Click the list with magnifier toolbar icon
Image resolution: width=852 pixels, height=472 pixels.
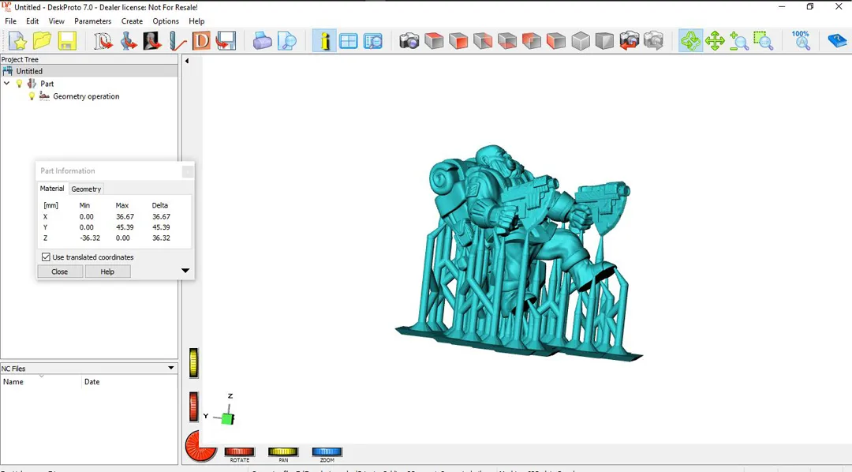tap(373, 41)
